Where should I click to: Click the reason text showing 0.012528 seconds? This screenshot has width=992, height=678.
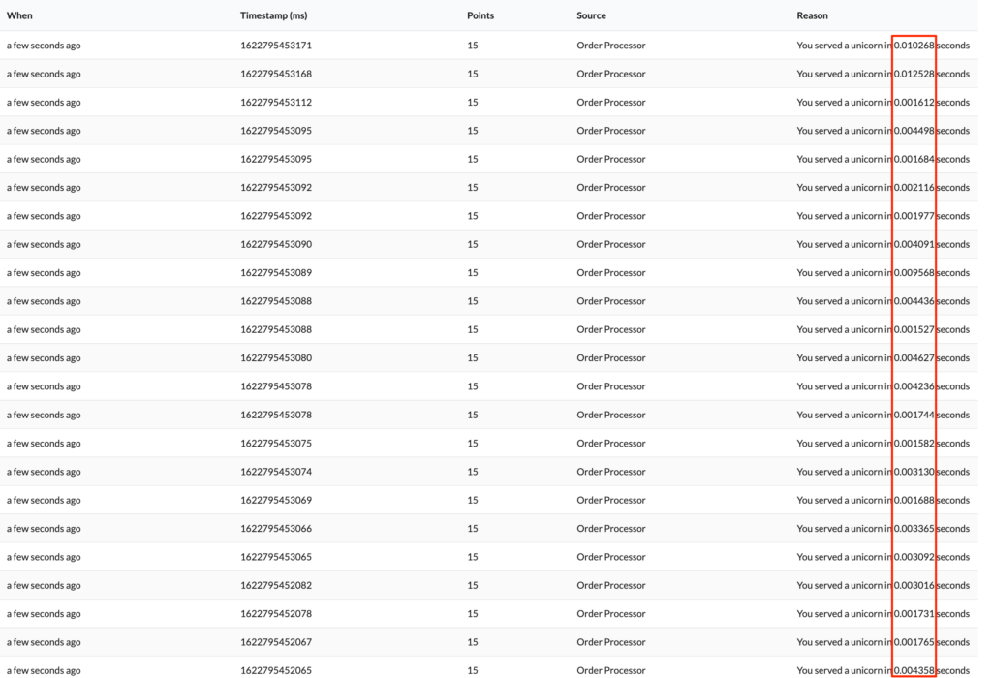(x=883, y=74)
